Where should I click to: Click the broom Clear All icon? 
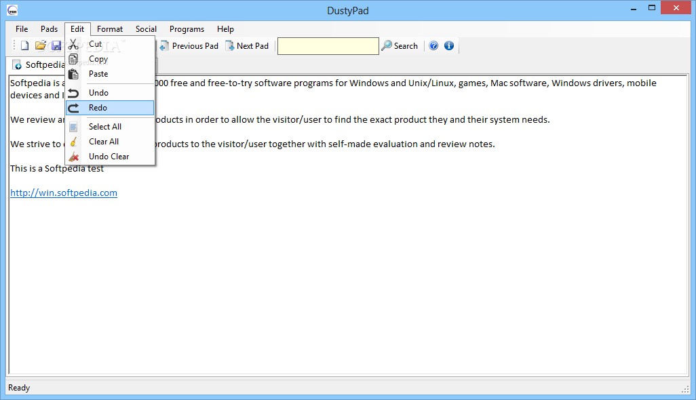tap(74, 142)
